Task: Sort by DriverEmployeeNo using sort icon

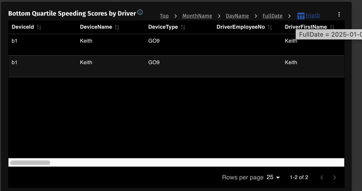Action: click(270, 27)
